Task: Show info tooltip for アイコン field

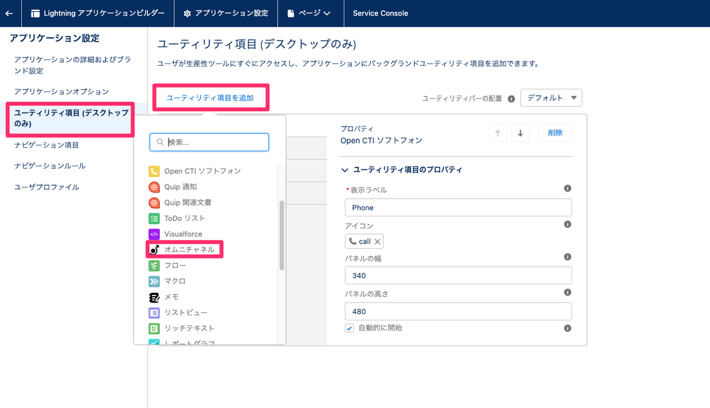Action: [x=567, y=225]
